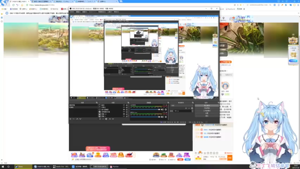The width and height of the screenshot is (300, 169).
Task: Click the streaming button atop OBS Controls
Action: [207, 106]
